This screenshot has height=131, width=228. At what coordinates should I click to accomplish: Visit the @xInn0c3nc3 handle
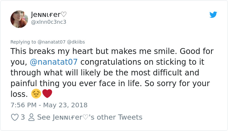(x=48, y=22)
